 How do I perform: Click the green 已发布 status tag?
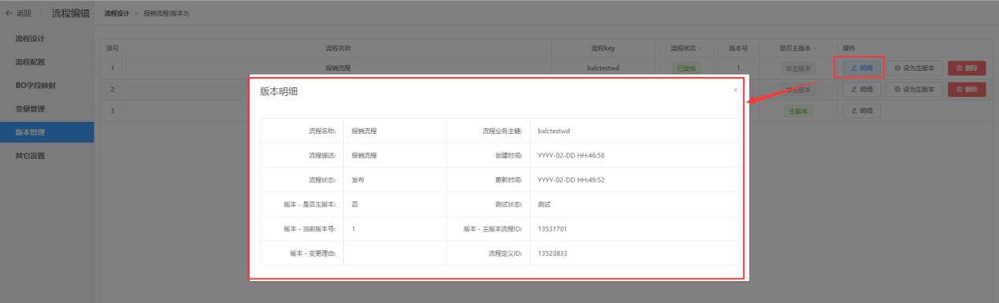coord(687,68)
